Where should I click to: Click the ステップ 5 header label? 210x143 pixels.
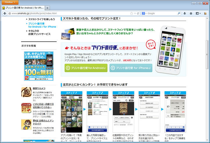pos(175,93)
